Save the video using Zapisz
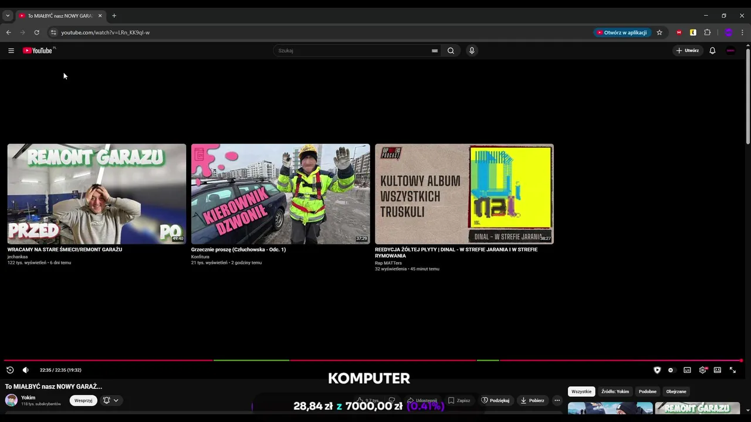751x422 pixels. [459, 400]
